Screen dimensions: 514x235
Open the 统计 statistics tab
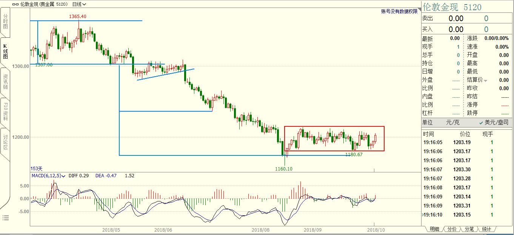point(487,229)
